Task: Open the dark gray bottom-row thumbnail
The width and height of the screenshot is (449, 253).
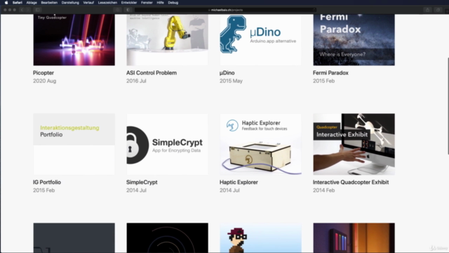Action: coord(74,238)
